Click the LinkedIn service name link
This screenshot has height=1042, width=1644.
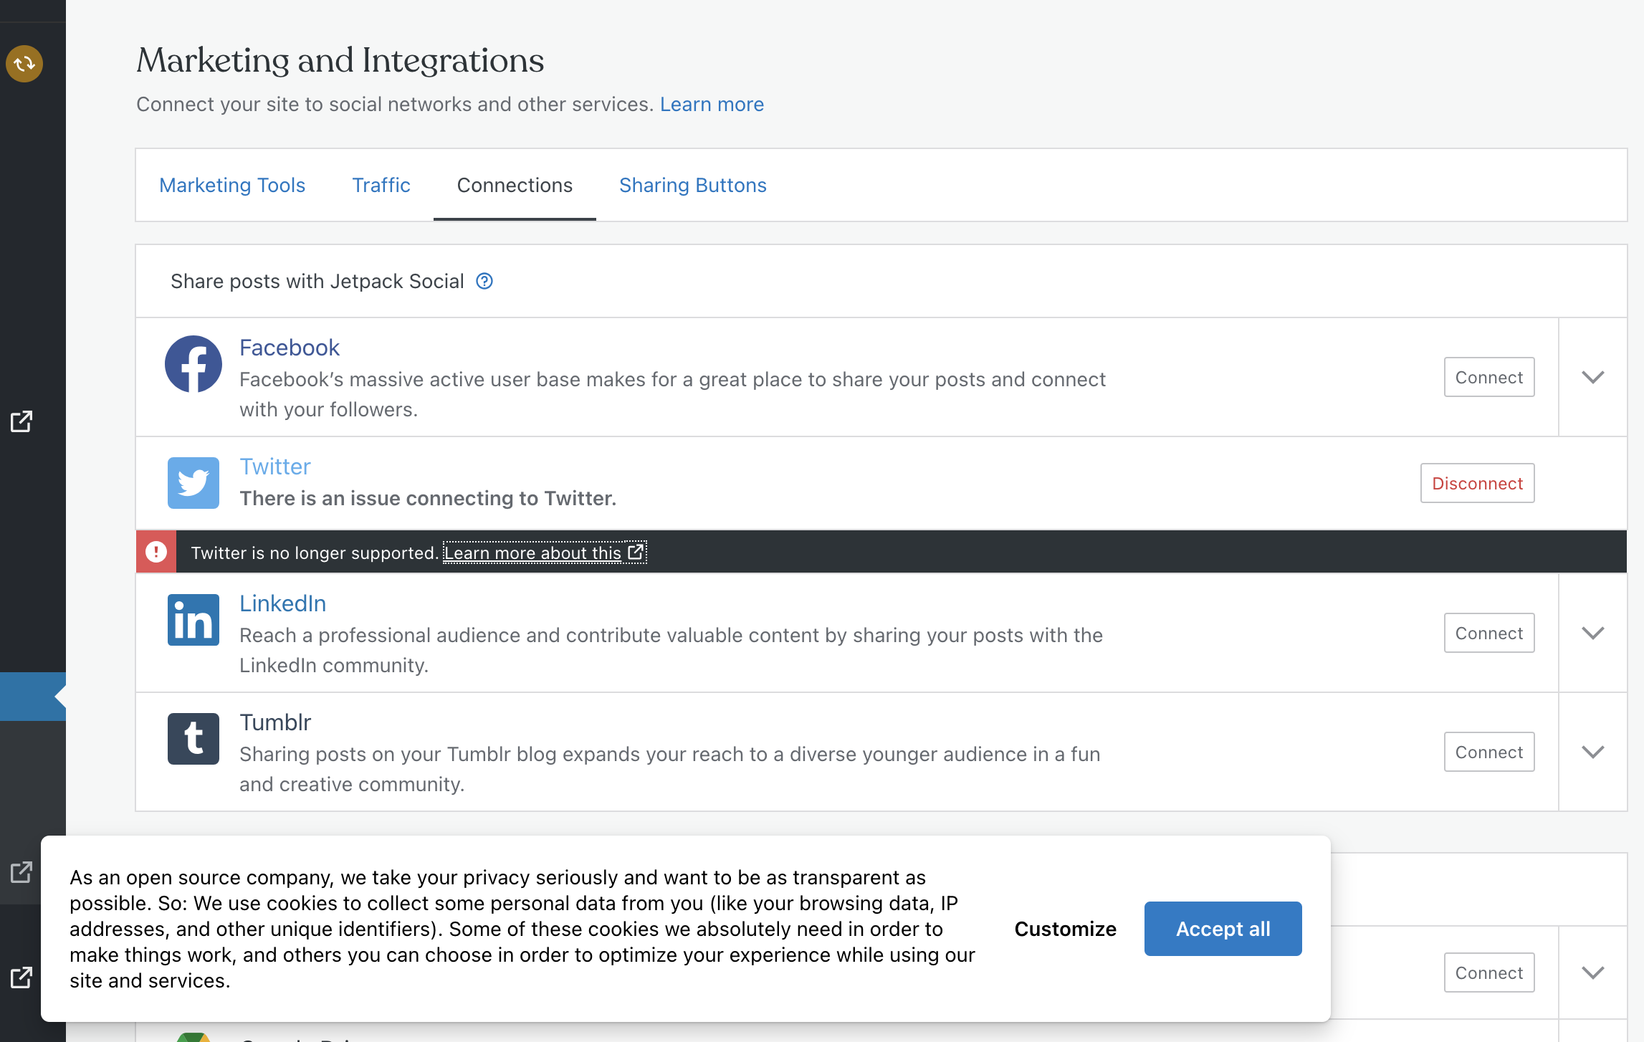coord(282,603)
